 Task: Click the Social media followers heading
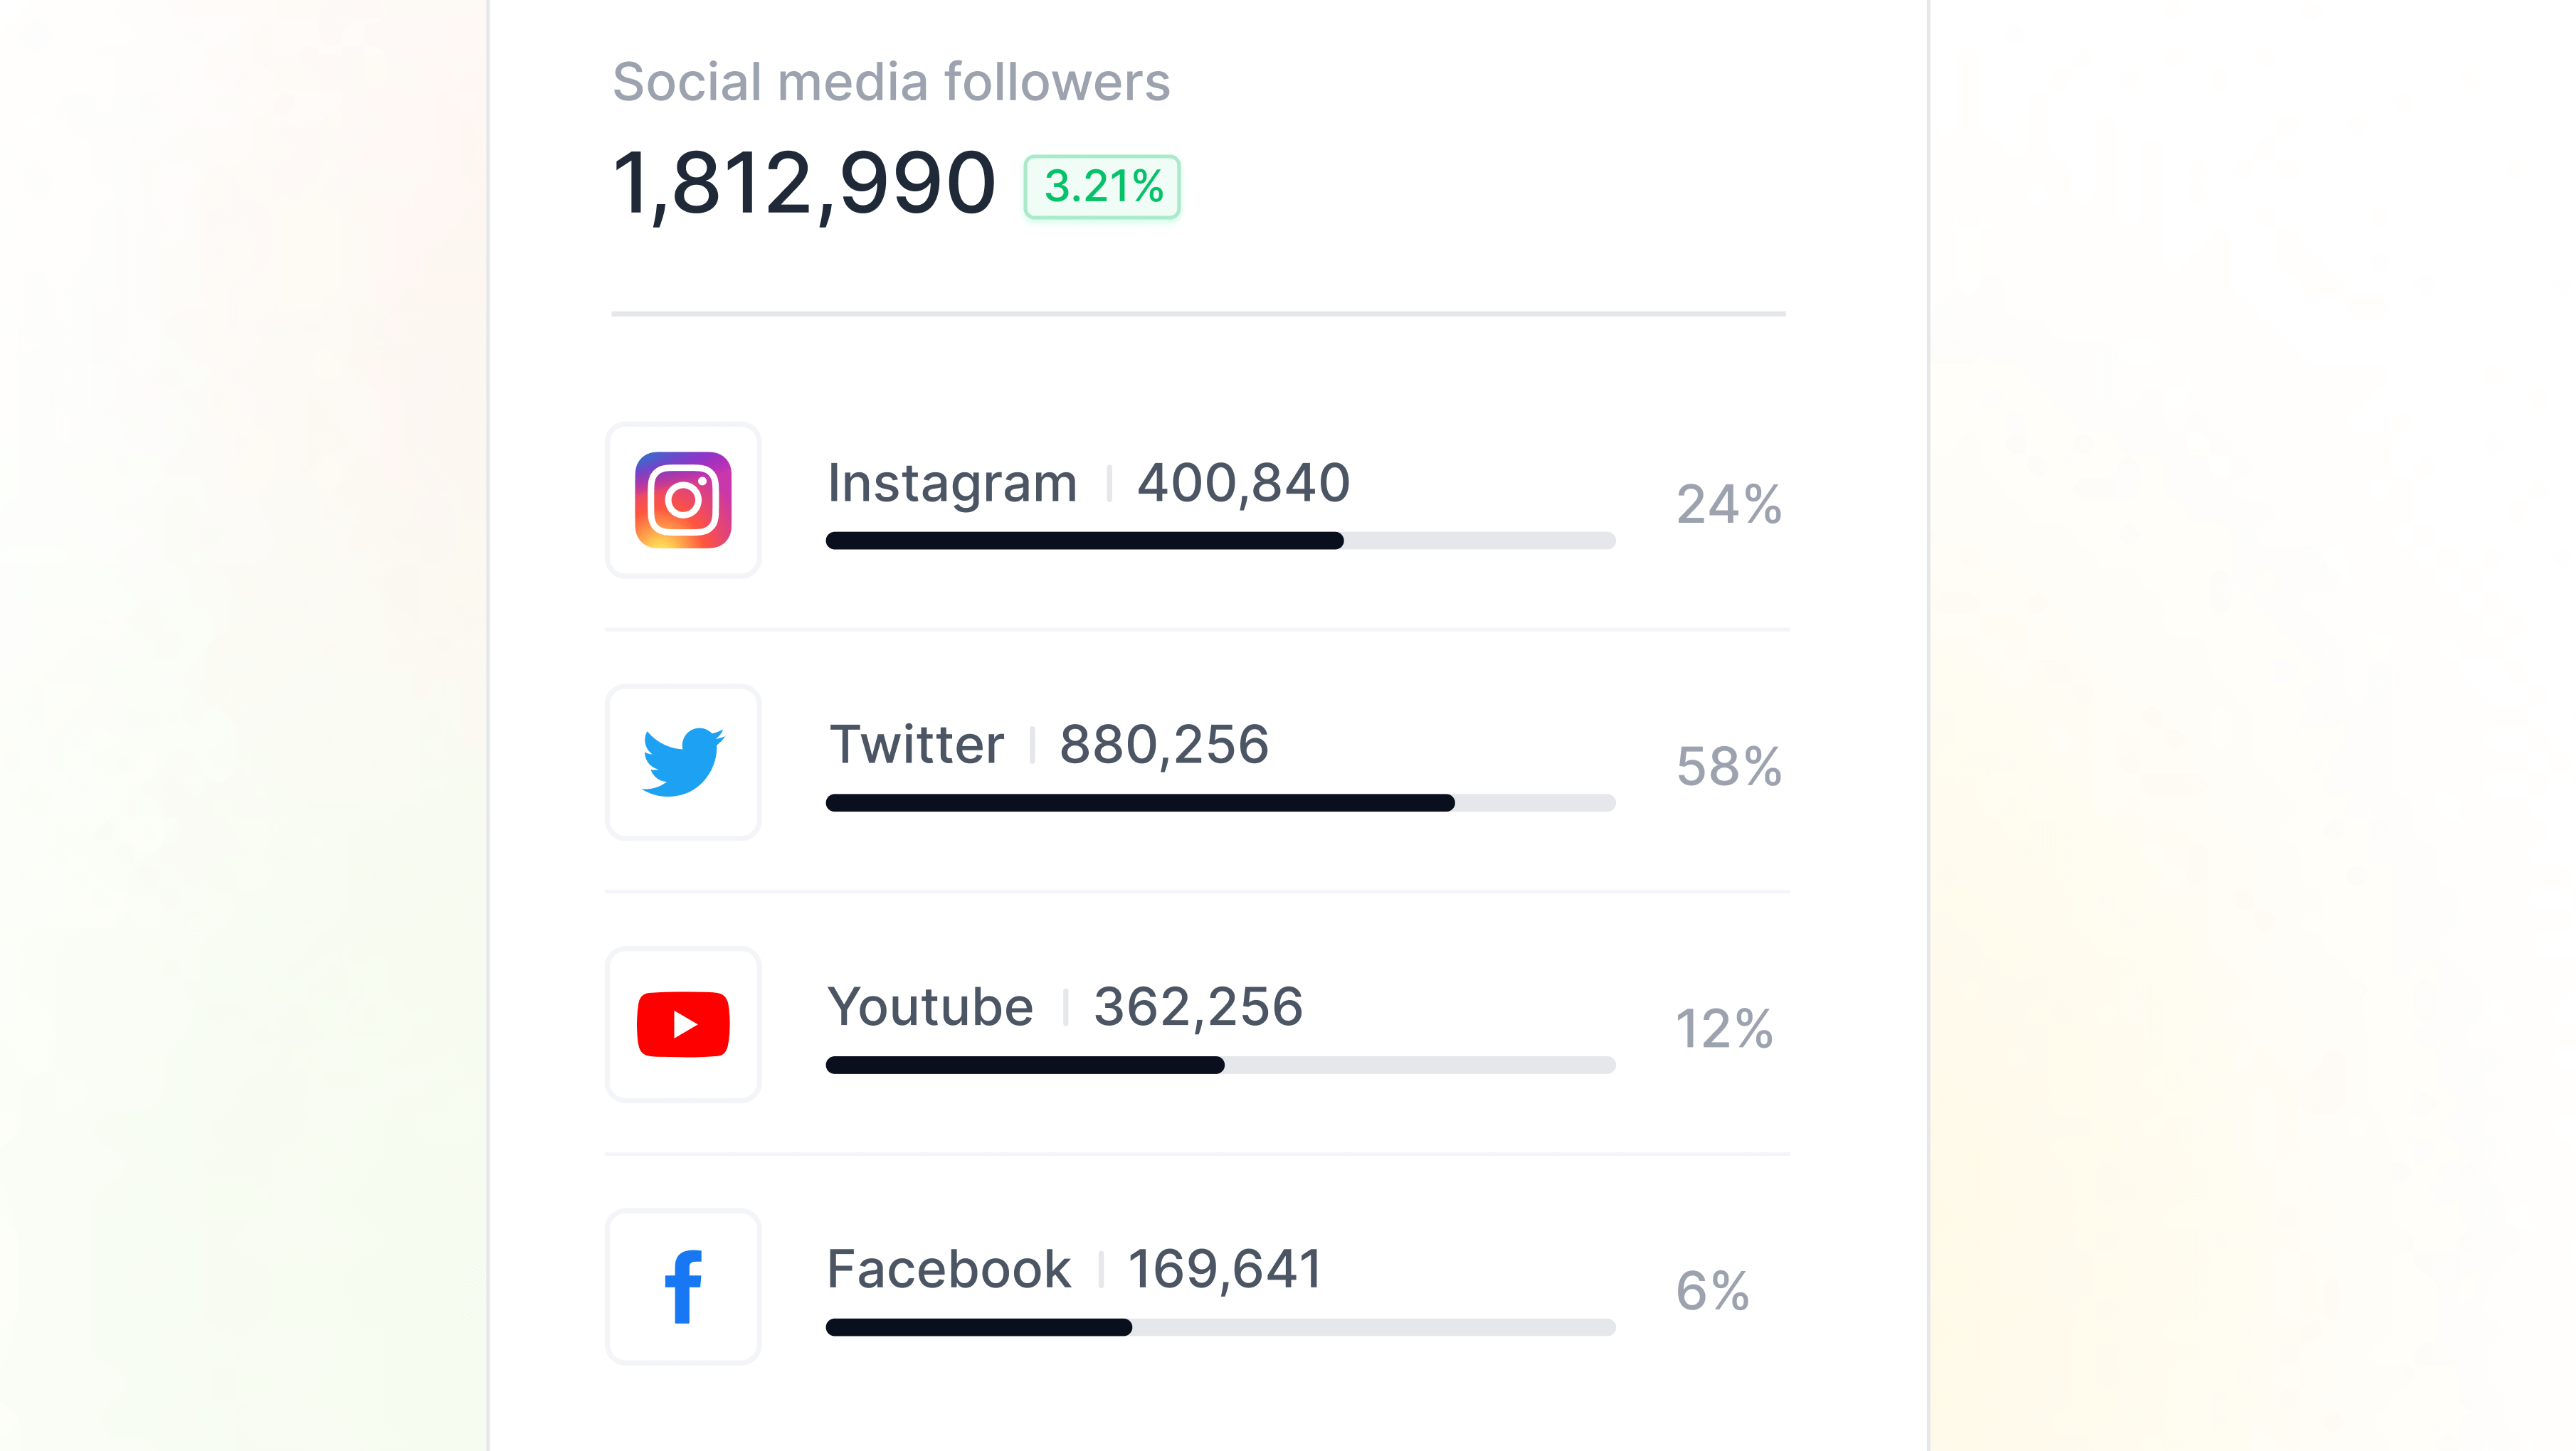tap(891, 82)
